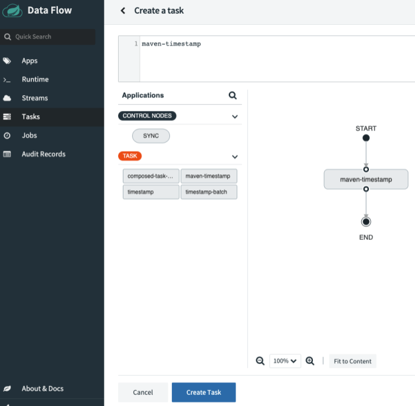Click into the task DSL editor
The image size is (415, 406).
point(277,59)
